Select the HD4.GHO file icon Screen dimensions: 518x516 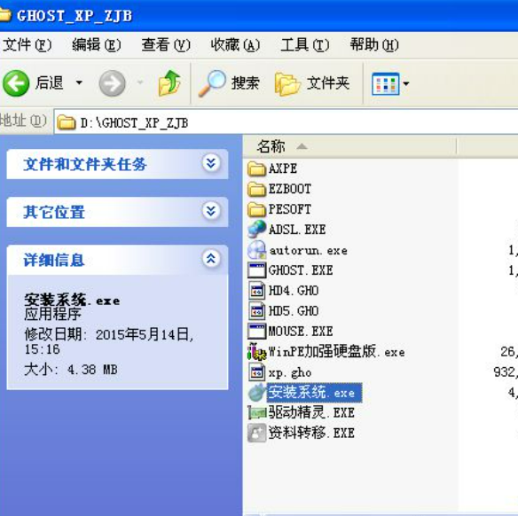(256, 291)
